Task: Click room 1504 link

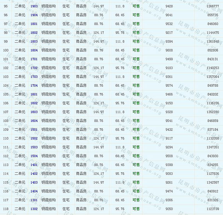Action: 34,156
